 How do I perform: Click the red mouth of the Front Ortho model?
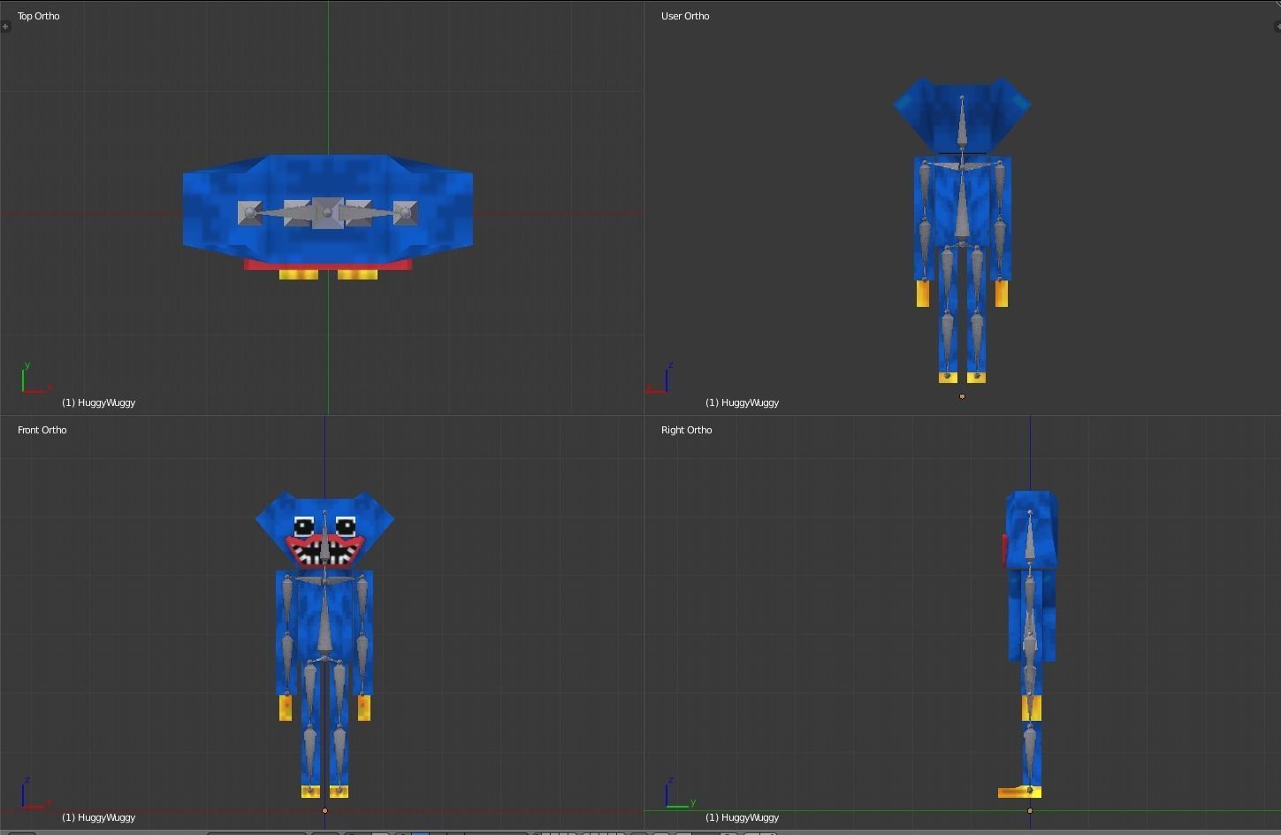coord(324,550)
